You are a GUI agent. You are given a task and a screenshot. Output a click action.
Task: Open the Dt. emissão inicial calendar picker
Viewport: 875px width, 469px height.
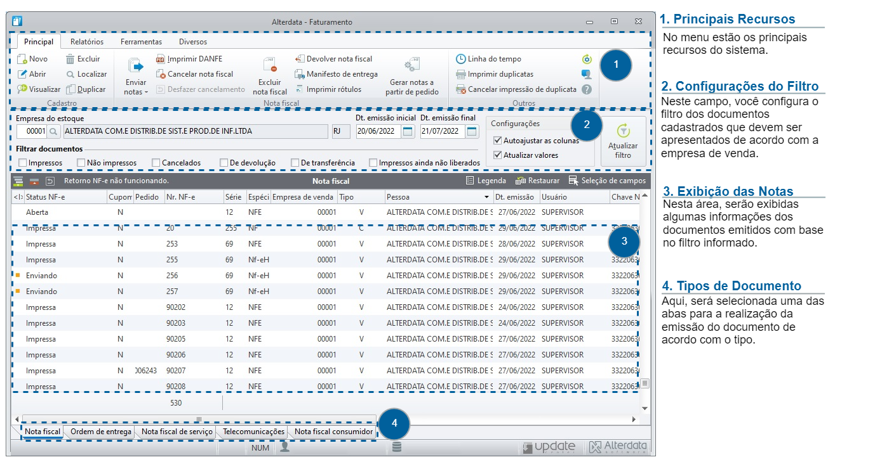[x=408, y=131]
